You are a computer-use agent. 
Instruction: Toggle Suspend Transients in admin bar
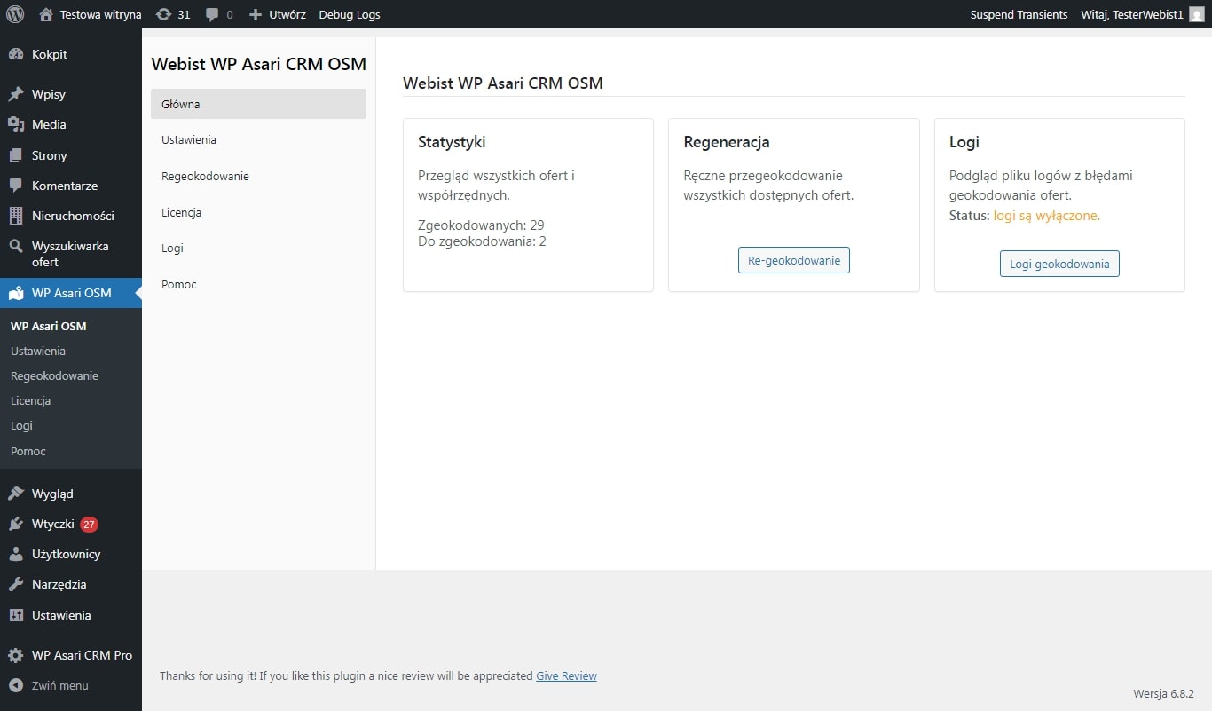(1019, 14)
